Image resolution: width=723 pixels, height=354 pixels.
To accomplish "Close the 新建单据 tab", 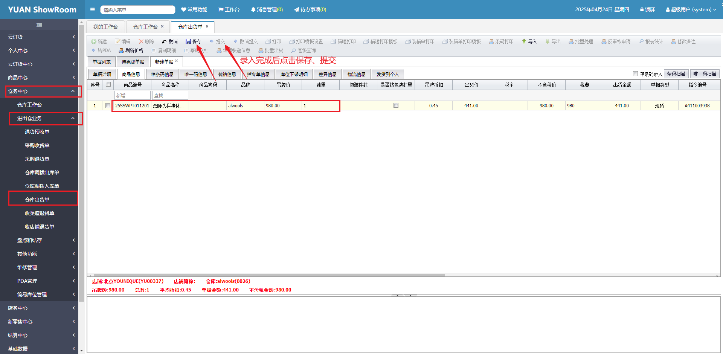I will point(176,61).
